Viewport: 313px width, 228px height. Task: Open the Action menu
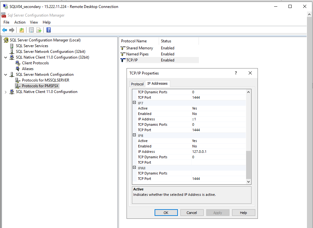(x=20, y=22)
